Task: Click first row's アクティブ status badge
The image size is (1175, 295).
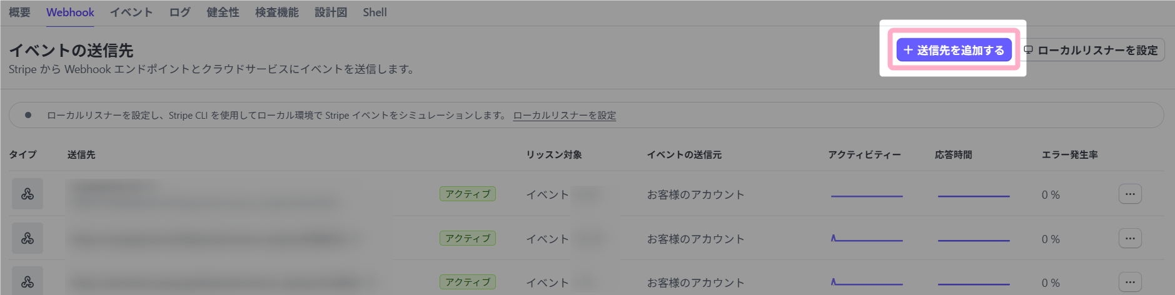Action: click(467, 194)
